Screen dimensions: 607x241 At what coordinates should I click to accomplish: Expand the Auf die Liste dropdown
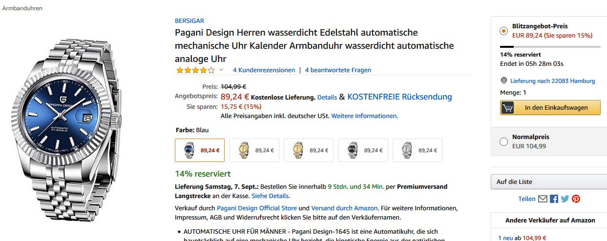tap(549, 182)
